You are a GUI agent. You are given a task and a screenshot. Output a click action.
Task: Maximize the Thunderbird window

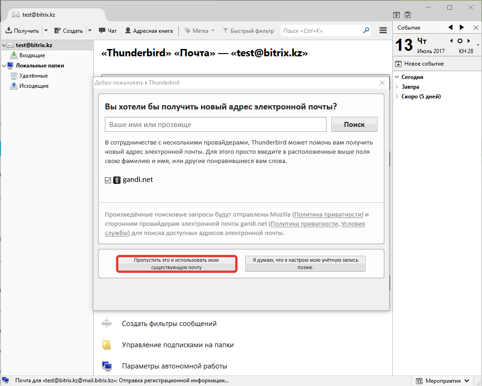tap(449, 7)
